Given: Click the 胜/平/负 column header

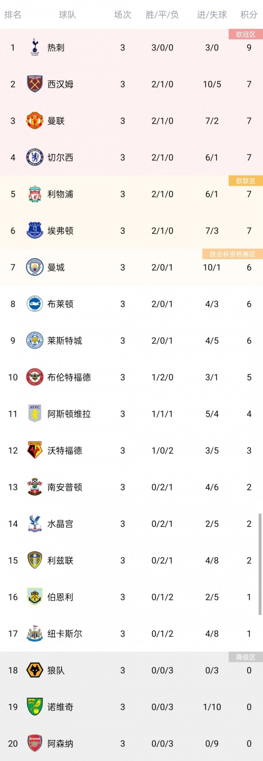Looking at the screenshot, I should tap(162, 15).
